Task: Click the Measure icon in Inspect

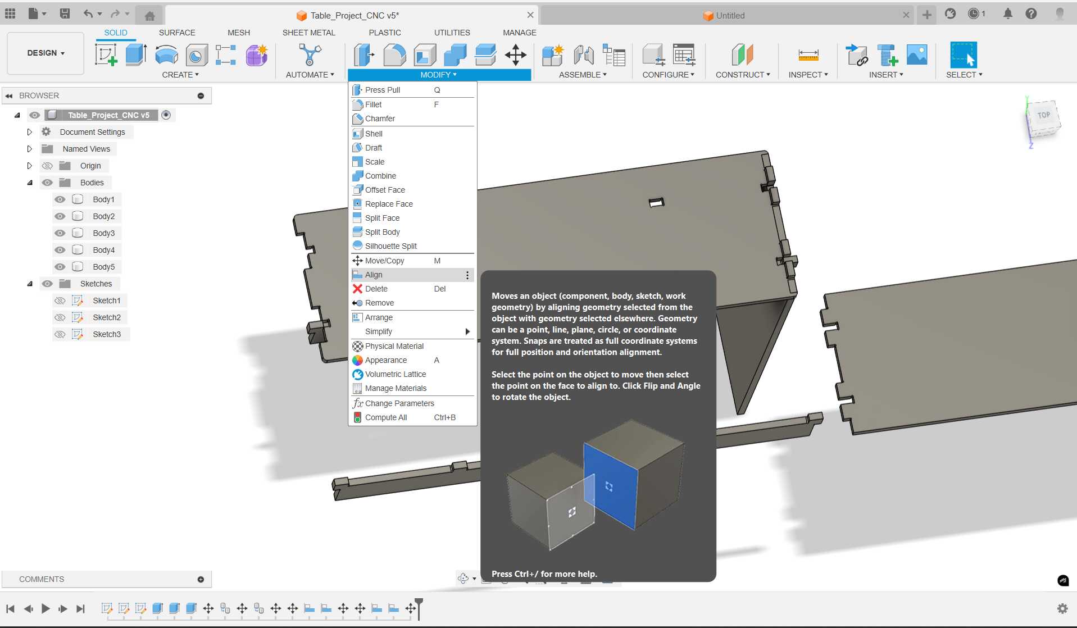Action: [x=808, y=55]
